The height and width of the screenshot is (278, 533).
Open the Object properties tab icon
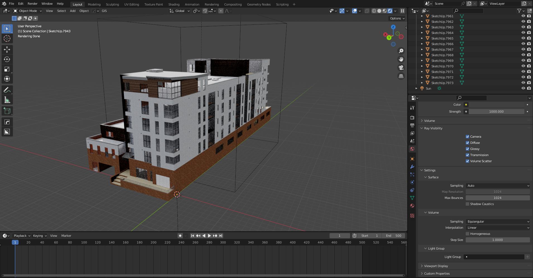pyautogui.click(x=412, y=159)
